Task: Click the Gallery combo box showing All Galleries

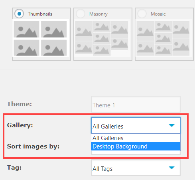Action: (x=136, y=125)
